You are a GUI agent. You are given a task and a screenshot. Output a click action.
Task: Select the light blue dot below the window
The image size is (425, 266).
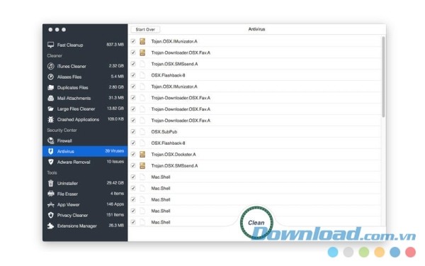coord(333,252)
